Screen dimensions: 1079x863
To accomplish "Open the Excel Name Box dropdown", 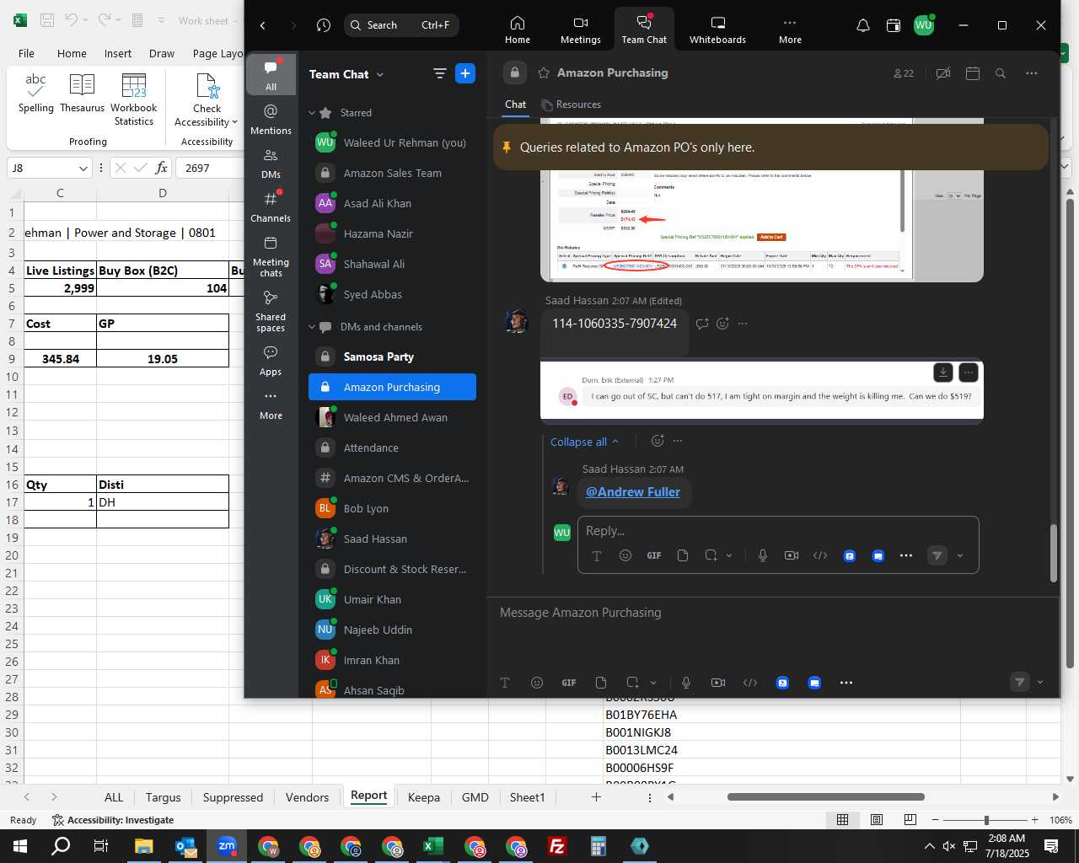I will pyautogui.click(x=83, y=169).
